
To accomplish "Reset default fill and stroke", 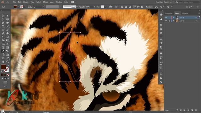I will point(2,71).
